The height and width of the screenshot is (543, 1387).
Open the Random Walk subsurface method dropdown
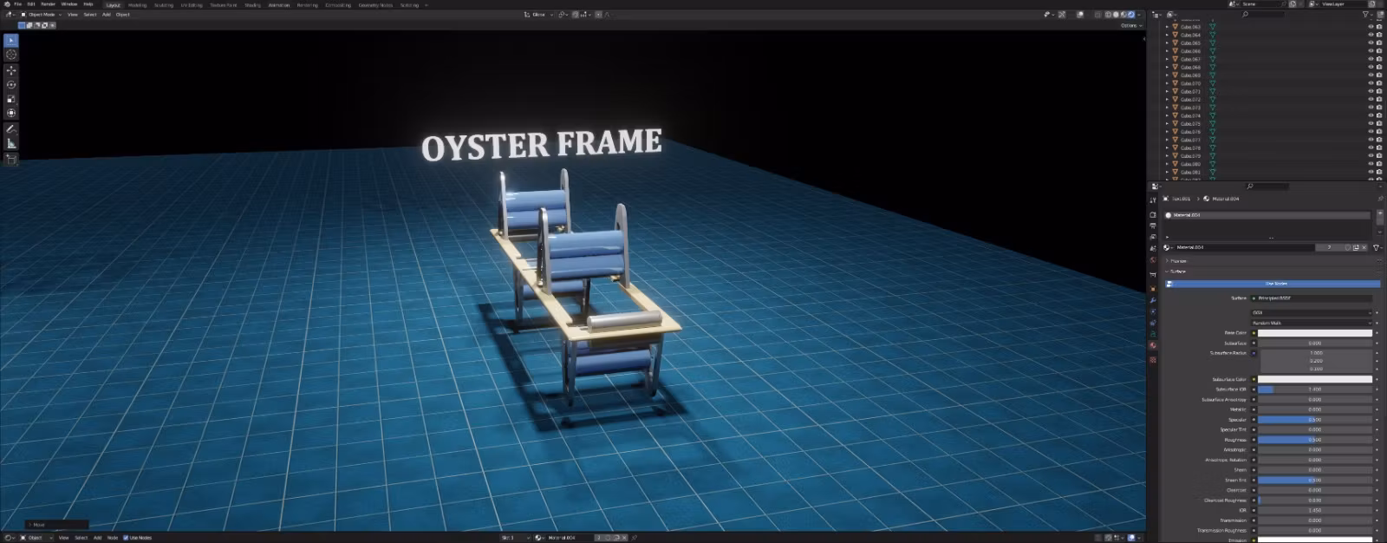1312,323
